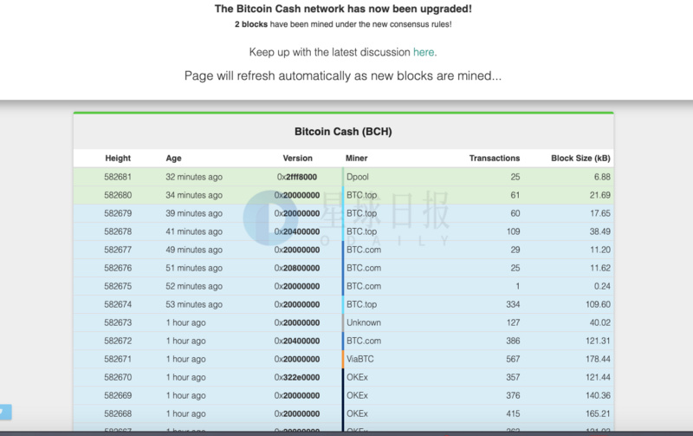Click the '53 minutes ago' age cell
The width and height of the screenshot is (693, 436).
[194, 304]
